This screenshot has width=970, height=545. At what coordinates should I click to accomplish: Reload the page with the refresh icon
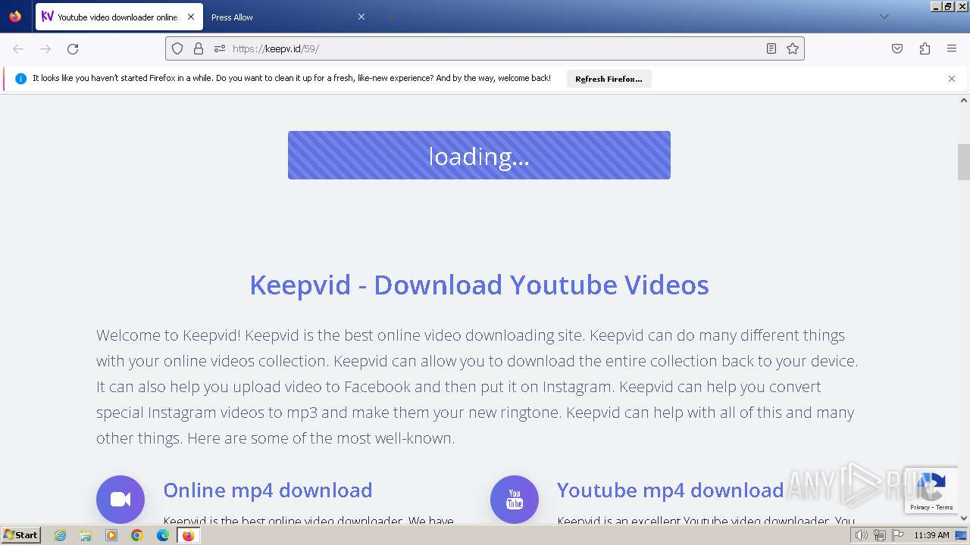pos(73,48)
